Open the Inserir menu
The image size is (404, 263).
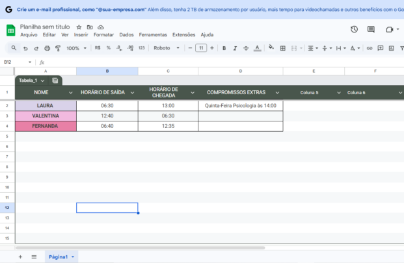[x=81, y=34]
